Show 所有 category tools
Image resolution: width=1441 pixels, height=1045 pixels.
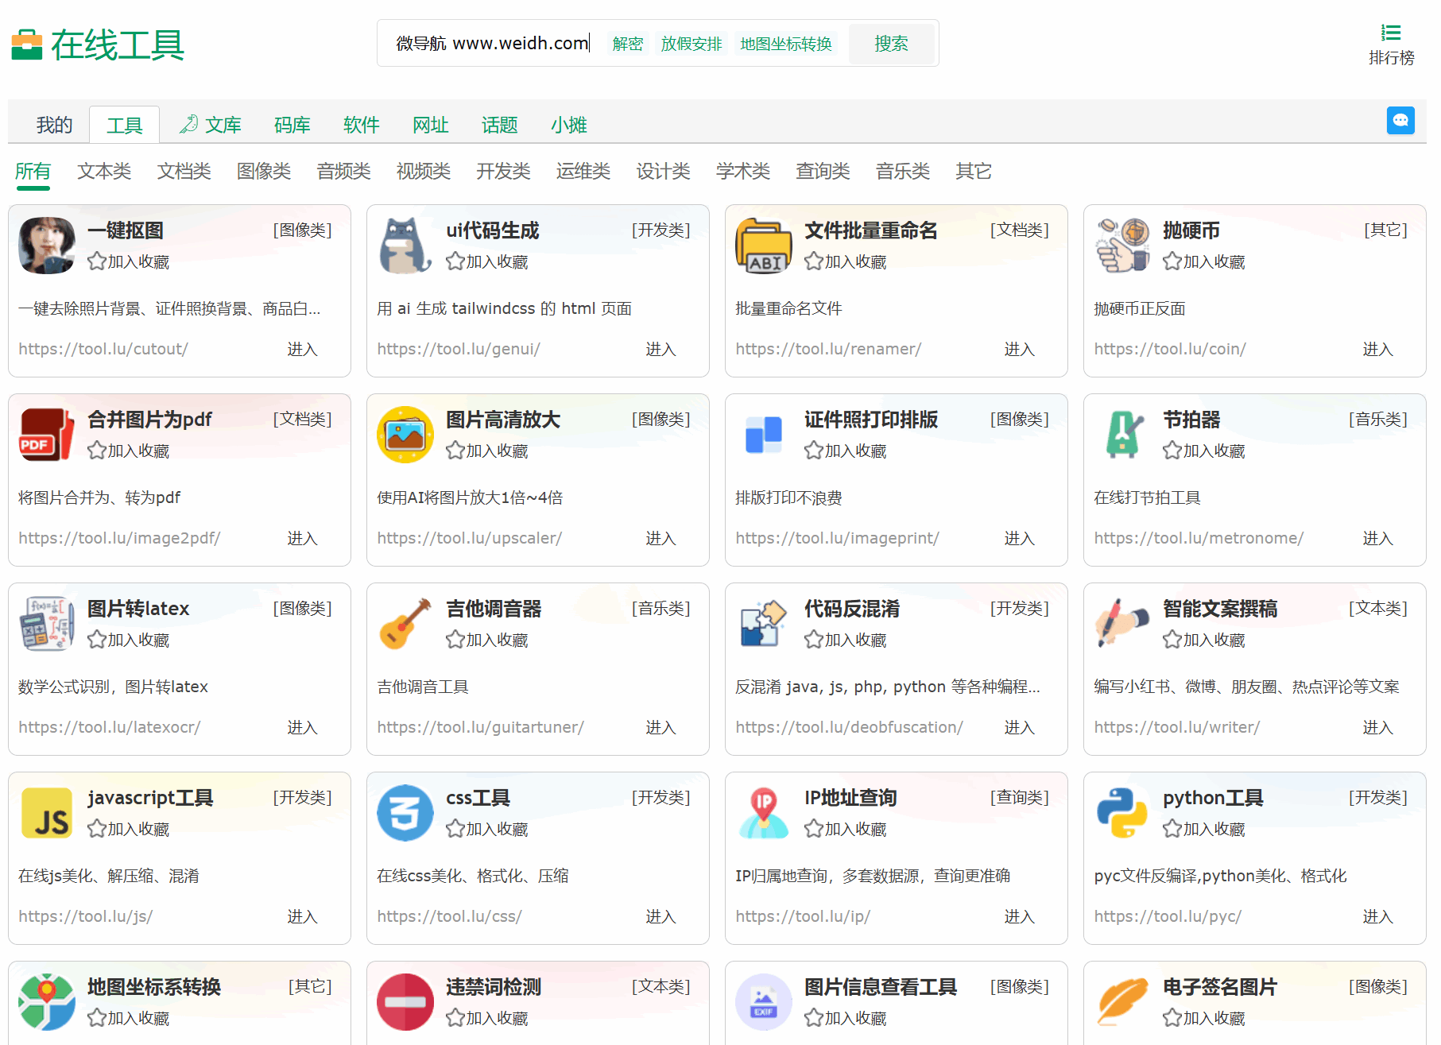pyautogui.click(x=33, y=171)
